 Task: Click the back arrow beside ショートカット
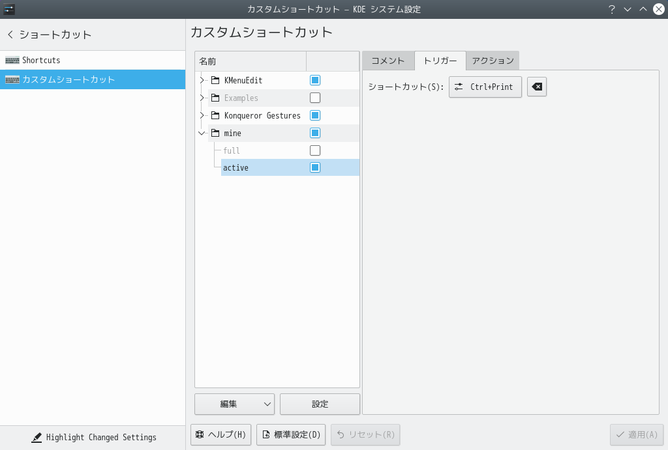(x=10, y=35)
